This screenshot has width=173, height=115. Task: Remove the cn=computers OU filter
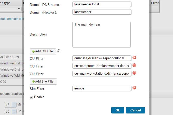(x=134, y=65)
